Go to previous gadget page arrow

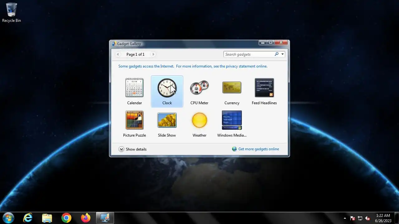118,54
